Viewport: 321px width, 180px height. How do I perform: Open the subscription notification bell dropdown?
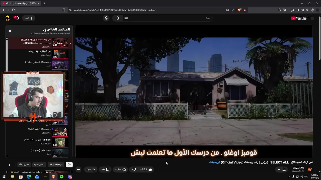(281, 169)
